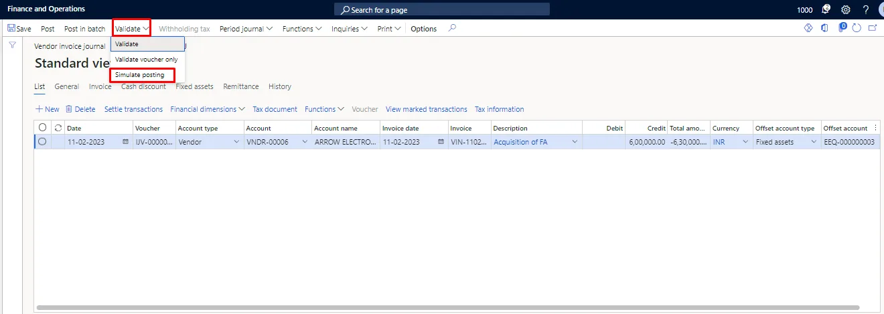Click the Credit cell 6,00,000.00
Screen dimensions: 884x314
[x=646, y=142]
